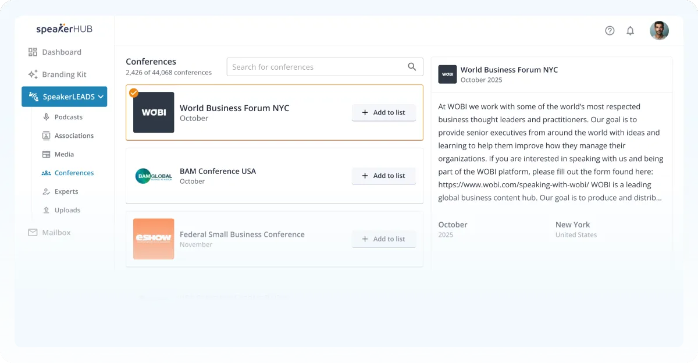This screenshot has height=363, width=698.
Task: Open the BAM Global conference thumbnail
Action: pyautogui.click(x=154, y=176)
